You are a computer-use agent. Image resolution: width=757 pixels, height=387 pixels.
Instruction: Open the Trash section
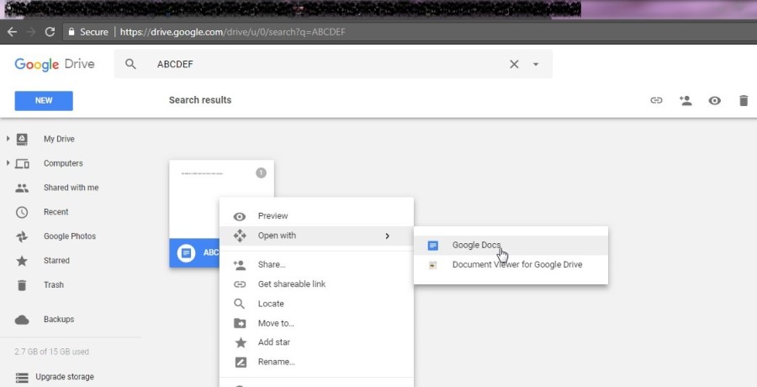(x=54, y=284)
